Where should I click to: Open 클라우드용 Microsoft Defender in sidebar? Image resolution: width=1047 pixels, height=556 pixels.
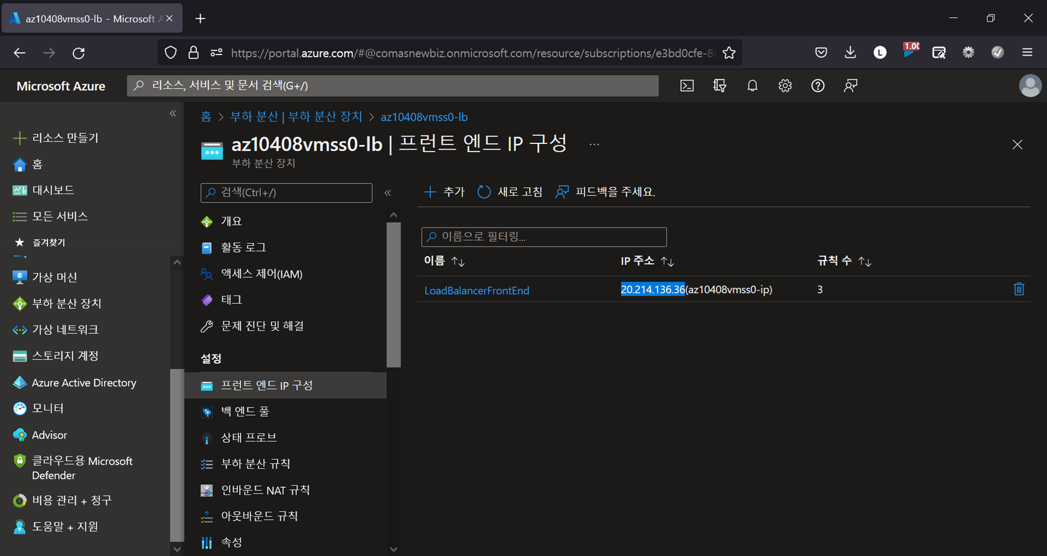click(73, 468)
